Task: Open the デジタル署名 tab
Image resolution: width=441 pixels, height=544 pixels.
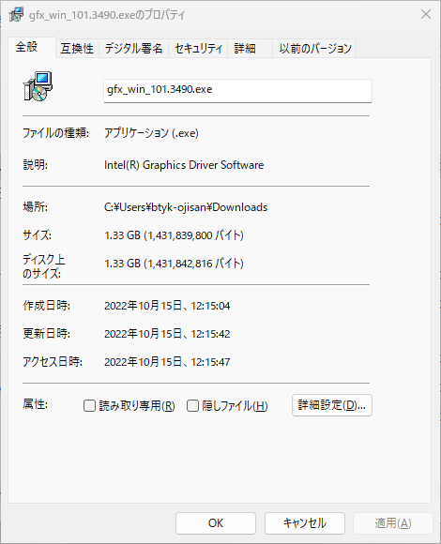Action: (133, 48)
